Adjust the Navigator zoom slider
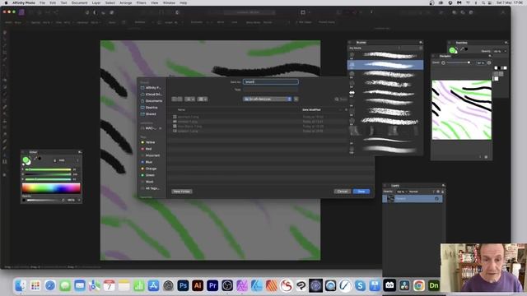527x296 pixels. pos(458,62)
